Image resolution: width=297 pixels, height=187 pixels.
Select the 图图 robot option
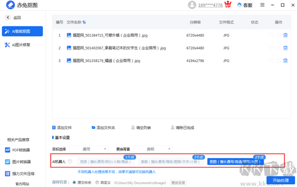pos(236,162)
